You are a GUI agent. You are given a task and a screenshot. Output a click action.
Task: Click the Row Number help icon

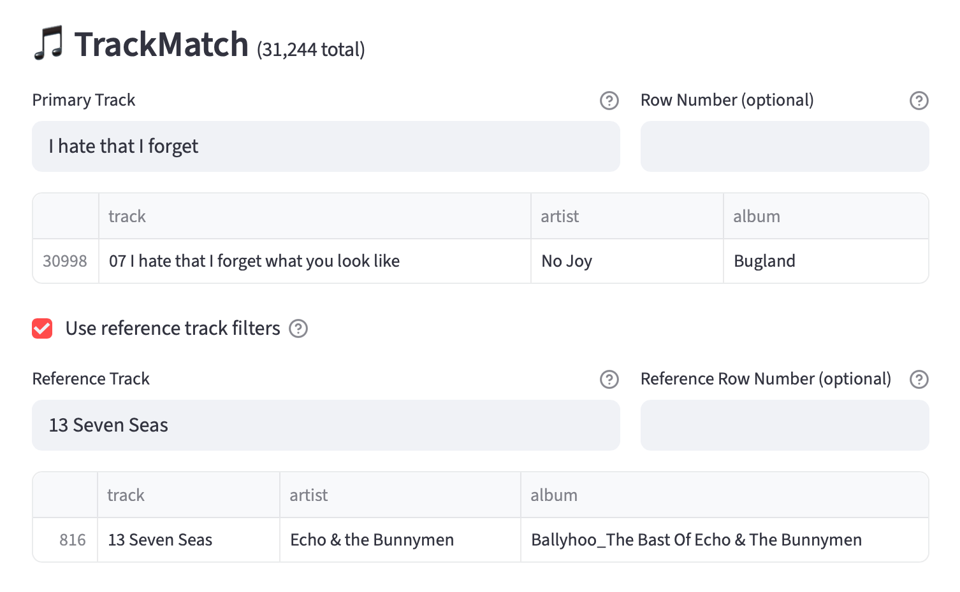click(919, 101)
